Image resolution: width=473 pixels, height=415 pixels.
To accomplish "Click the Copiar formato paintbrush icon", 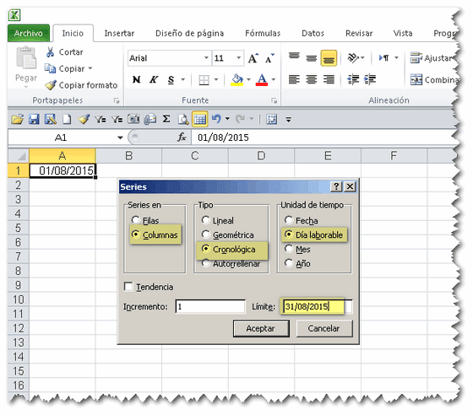I will coord(51,85).
